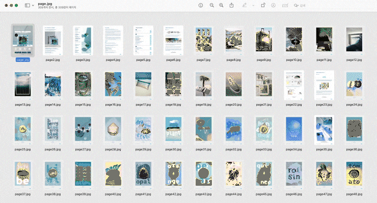Show the Markup toolbar
Image resolution: width=377 pixels, height=203 pixels.
(274, 5)
